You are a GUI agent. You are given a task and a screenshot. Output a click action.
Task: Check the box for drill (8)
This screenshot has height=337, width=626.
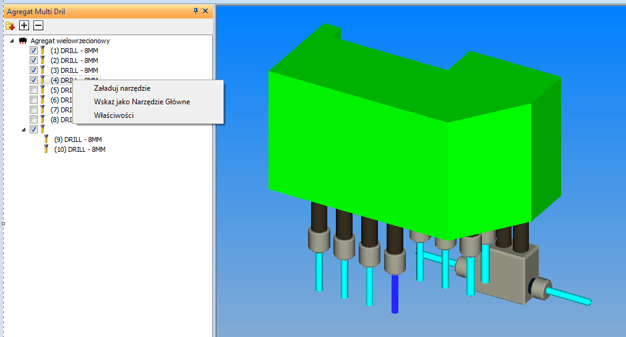tap(34, 120)
